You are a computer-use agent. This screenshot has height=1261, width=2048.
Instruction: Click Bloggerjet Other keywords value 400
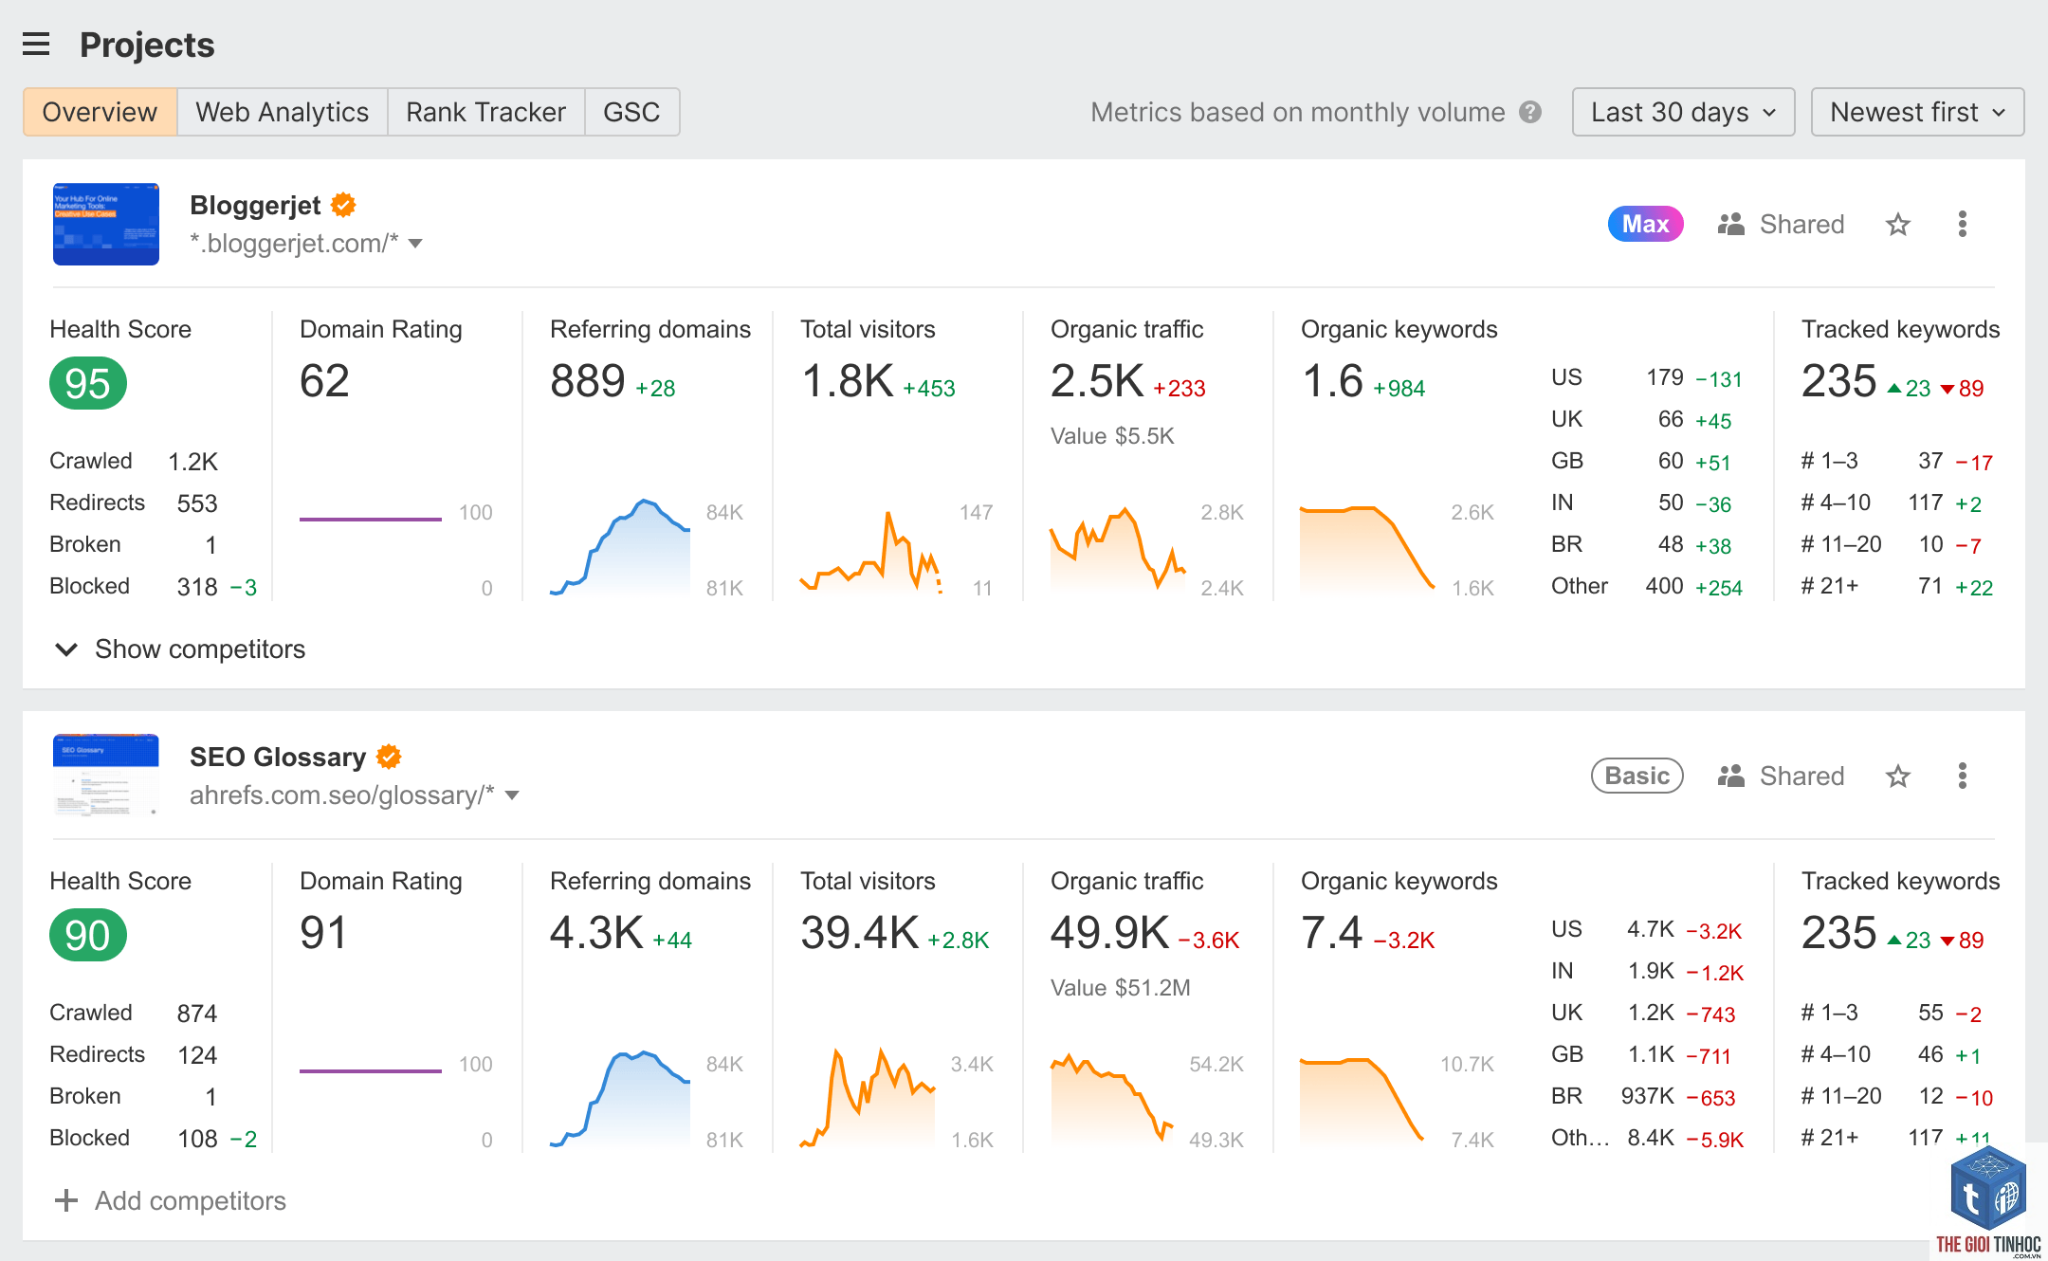1665,586
